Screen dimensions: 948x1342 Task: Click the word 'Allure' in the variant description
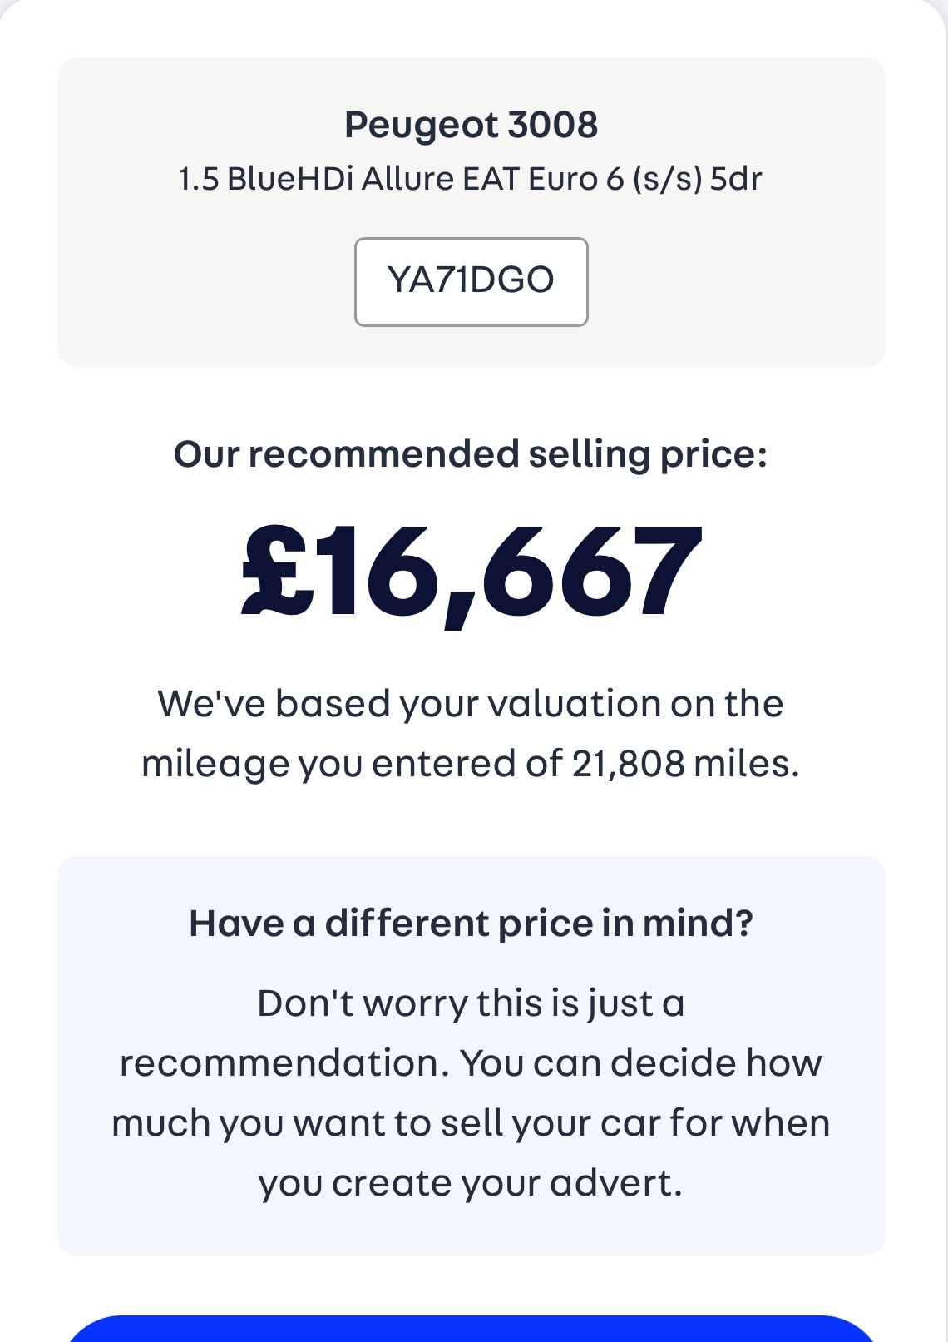pos(407,179)
